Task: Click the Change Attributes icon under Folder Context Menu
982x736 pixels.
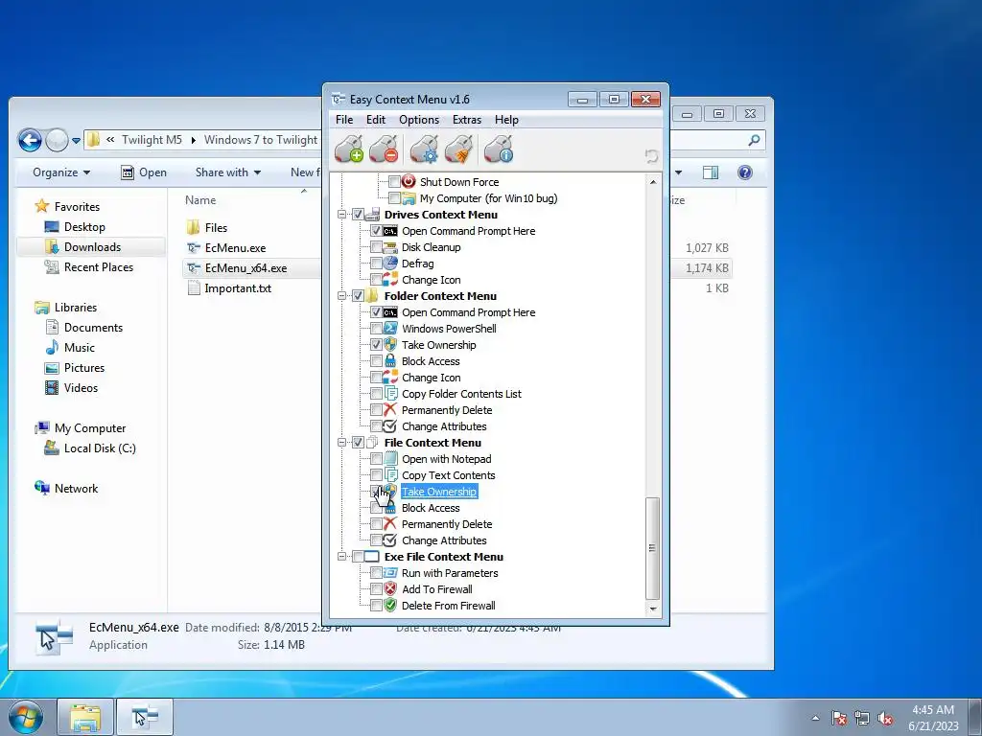Action: [x=390, y=426]
